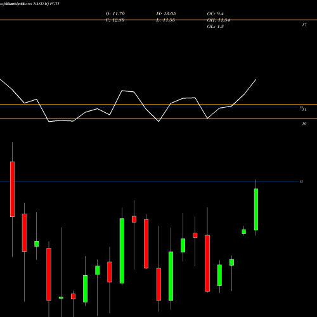Click the last point of the white line
Viewport: 317px width, 317px height.
click(x=256, y=79)
